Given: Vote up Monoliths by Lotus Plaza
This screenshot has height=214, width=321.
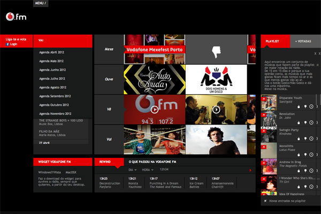Looking at the screenshot, I should tap(299, 155).
